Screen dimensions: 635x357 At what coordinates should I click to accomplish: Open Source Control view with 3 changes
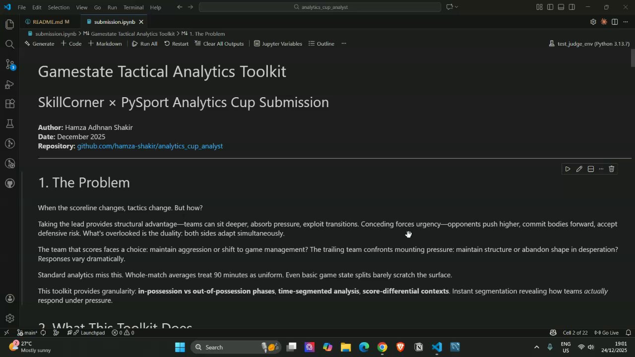[9, 64]
